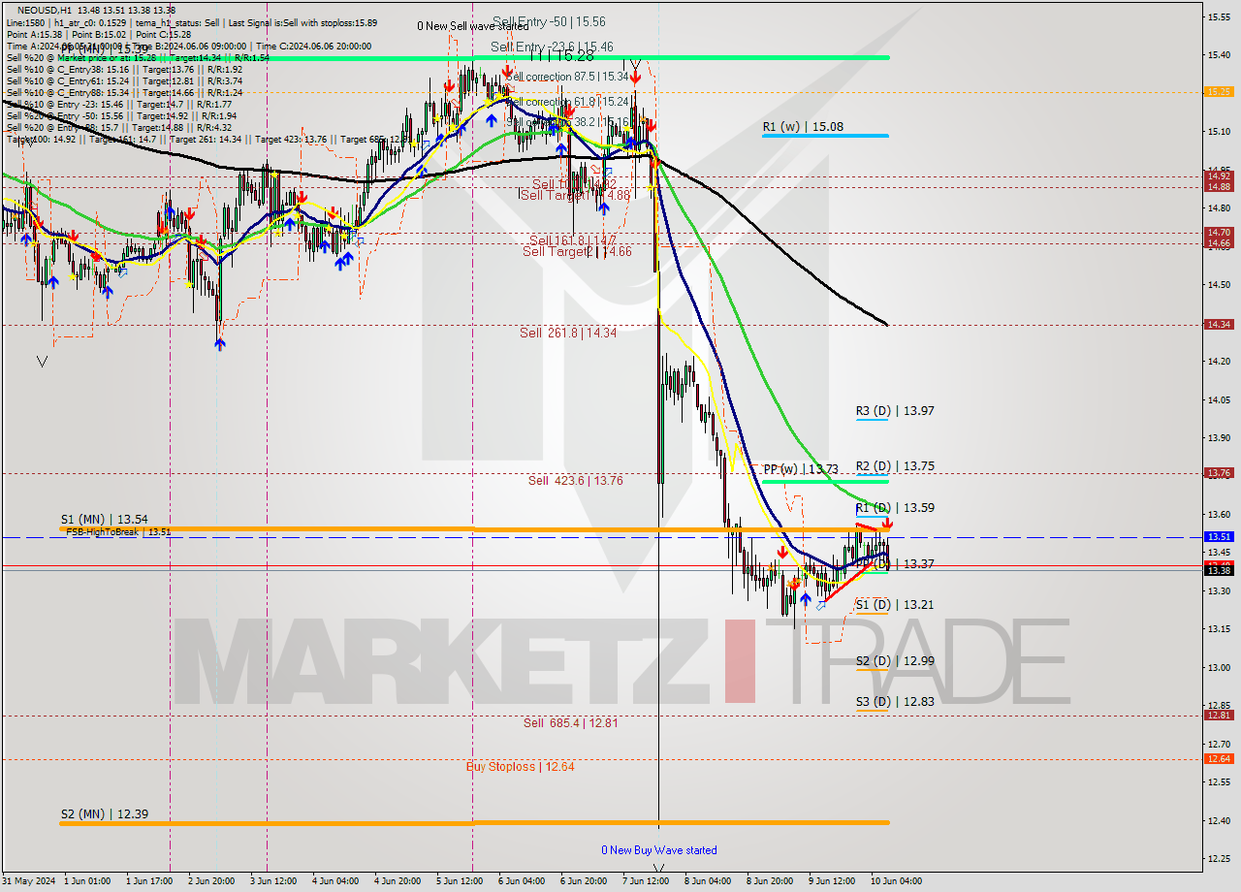
Task: Click the '7 Jun 12:00' time axis label
Action: pyautogui.click(x=646, y=881)
